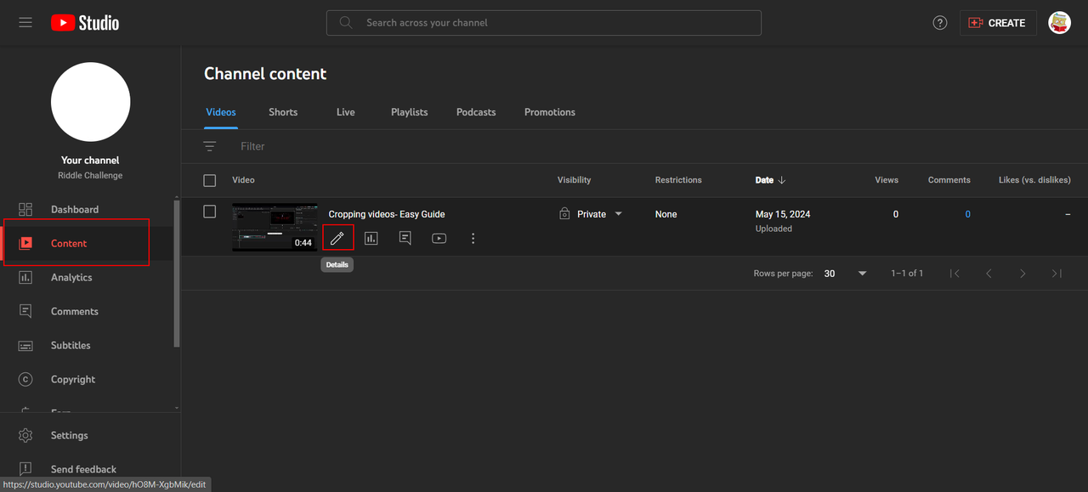Click the Comments sidebar label
Image resolution: width=1088 pixels, height=492 pixels.
[x=75, y=311]
